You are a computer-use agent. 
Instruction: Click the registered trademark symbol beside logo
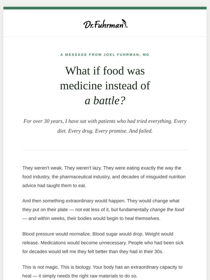[x=127, y=27]
